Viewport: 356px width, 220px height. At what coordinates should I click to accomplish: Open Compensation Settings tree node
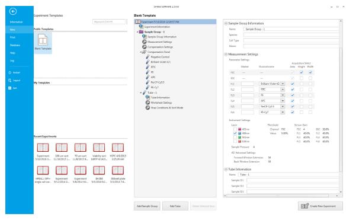[x=160, y=47]
